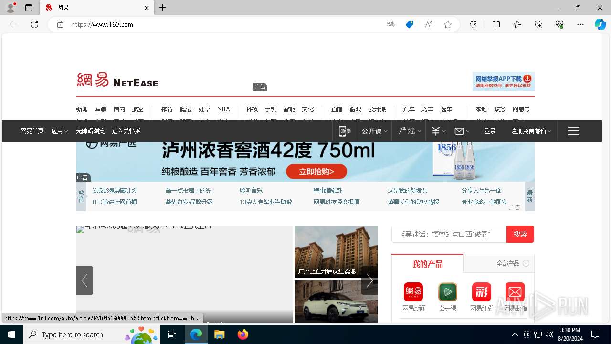Show next slide in carousel

tap(369, 280)
